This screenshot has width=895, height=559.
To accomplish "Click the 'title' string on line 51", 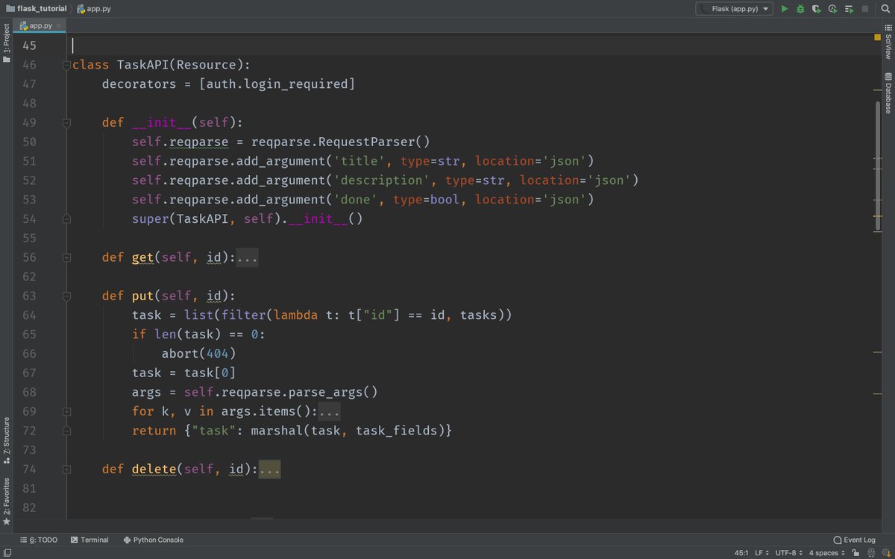I will 359,161.
